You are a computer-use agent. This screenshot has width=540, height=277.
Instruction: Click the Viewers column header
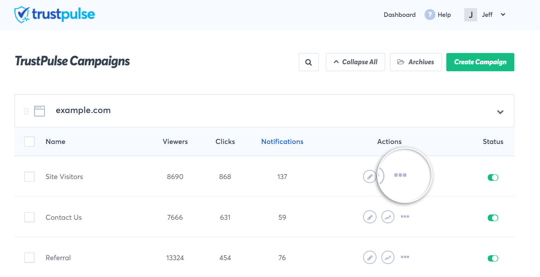click(x=175, y=142)
